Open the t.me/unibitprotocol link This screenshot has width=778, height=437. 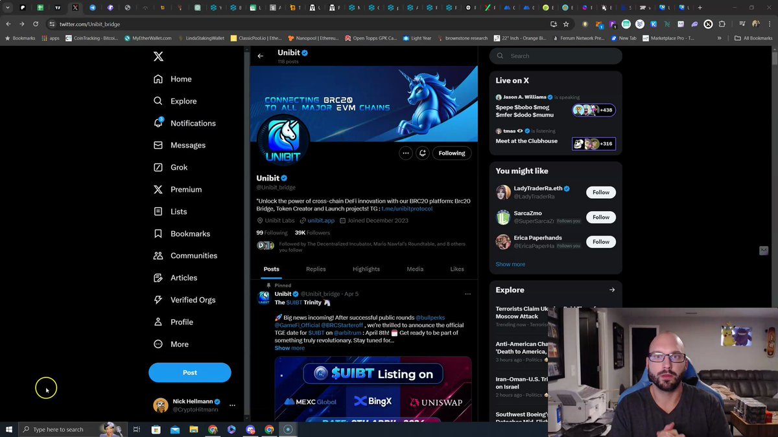[x=407, y=208]
